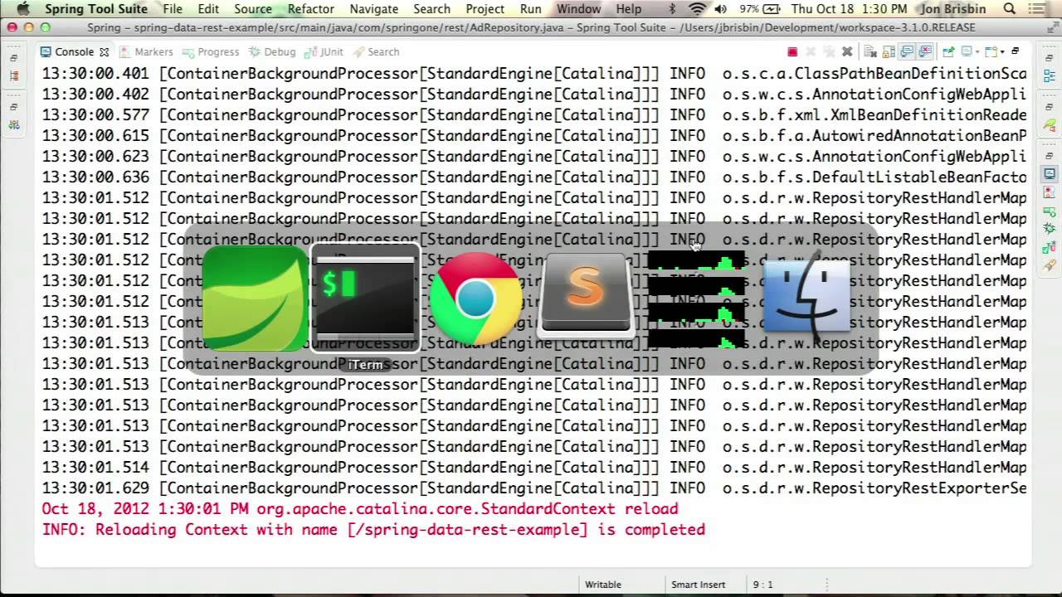The image size is (1062, 597).
Task: Maximize the Console view panel
Action: [x=1016, y=51]
